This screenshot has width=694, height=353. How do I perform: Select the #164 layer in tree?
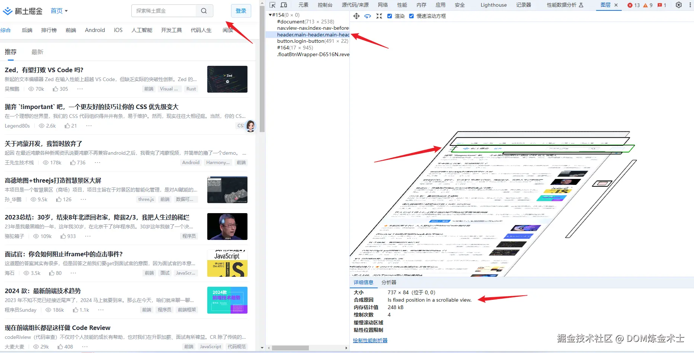coord(295,48)
